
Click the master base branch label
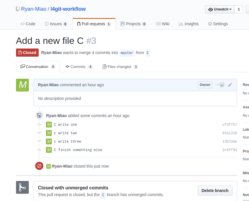tap(127, 53)
